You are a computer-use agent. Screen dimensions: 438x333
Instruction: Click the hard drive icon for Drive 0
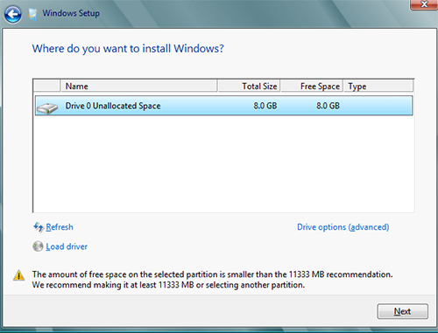pos(47,108)
